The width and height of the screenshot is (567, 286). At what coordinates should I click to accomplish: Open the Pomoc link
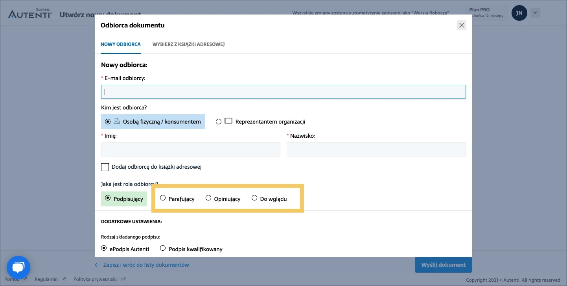click(x=11, y=279)
